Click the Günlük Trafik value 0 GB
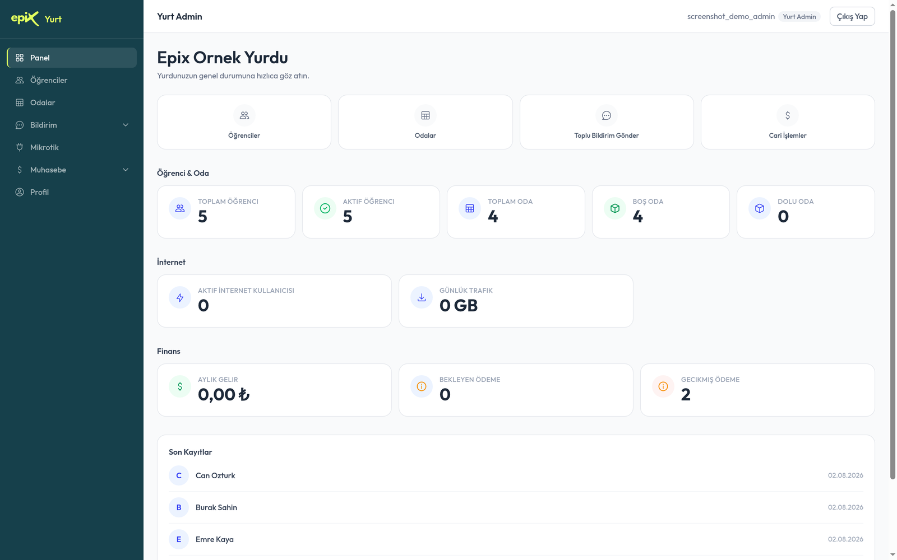The height and width of the screenshot is (560, 897). (x=459, y=306)
